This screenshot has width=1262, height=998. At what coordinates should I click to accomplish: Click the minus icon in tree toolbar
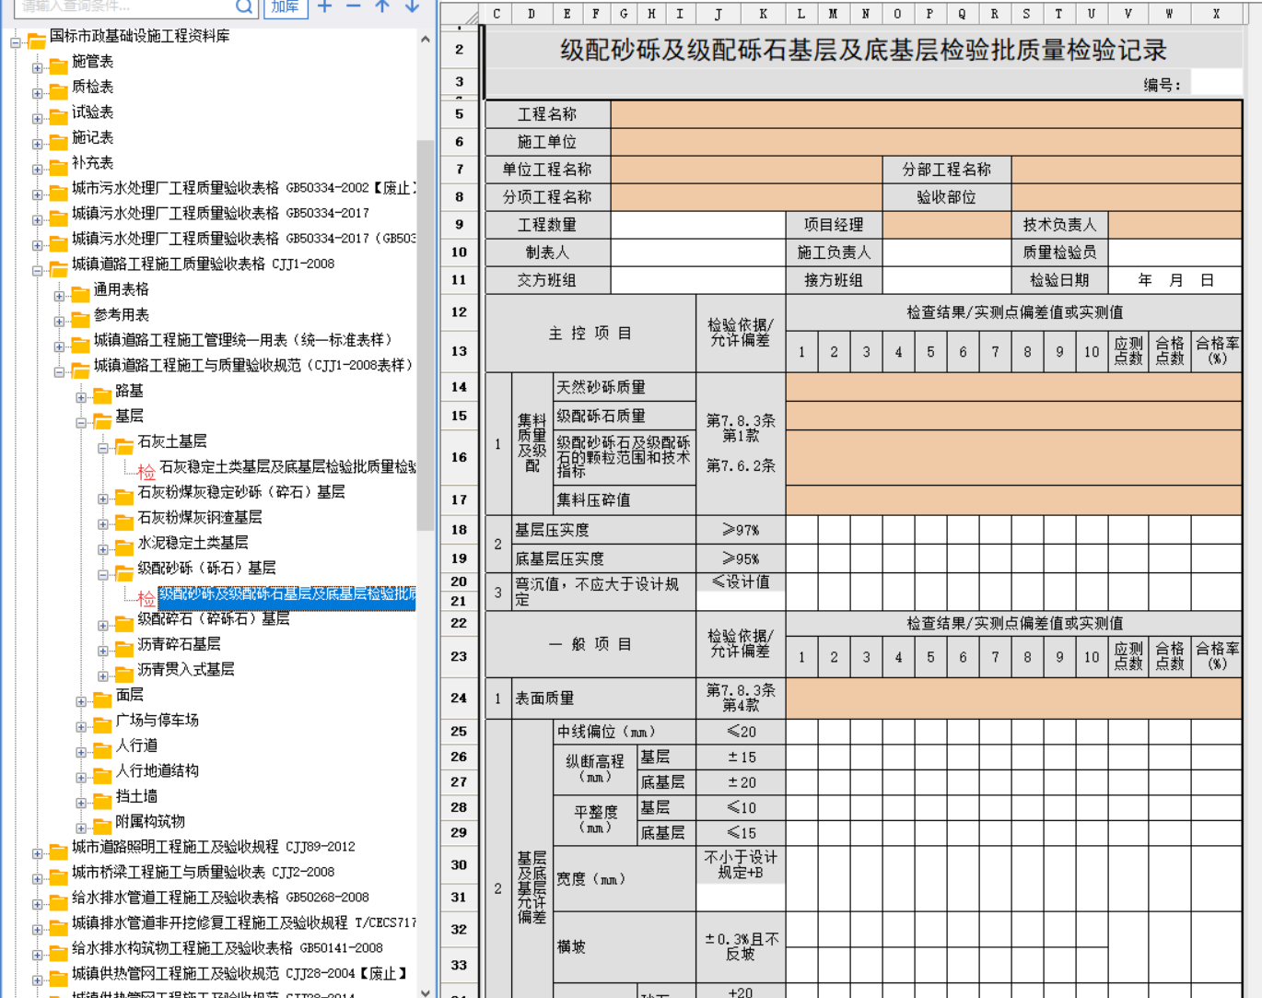(354, 6)
